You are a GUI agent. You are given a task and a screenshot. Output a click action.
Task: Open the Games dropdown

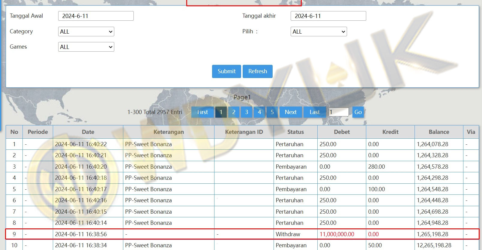(86, 47)
